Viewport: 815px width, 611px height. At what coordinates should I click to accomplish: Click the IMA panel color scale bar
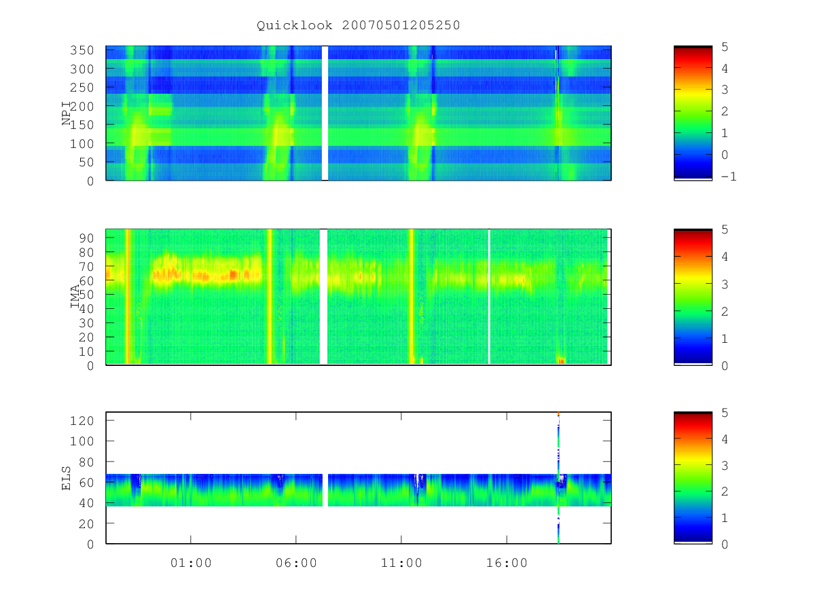click(x=693, y=297)
